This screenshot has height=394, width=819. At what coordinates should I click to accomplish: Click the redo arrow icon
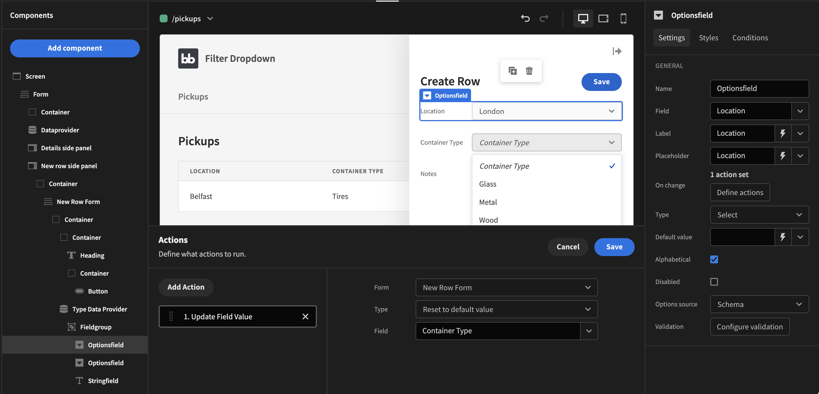(544, 18)
